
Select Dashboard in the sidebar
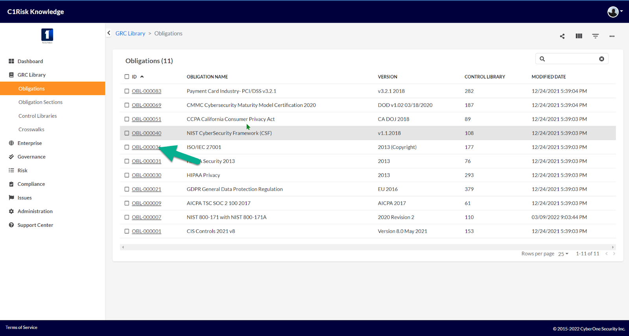click(30, 61)
